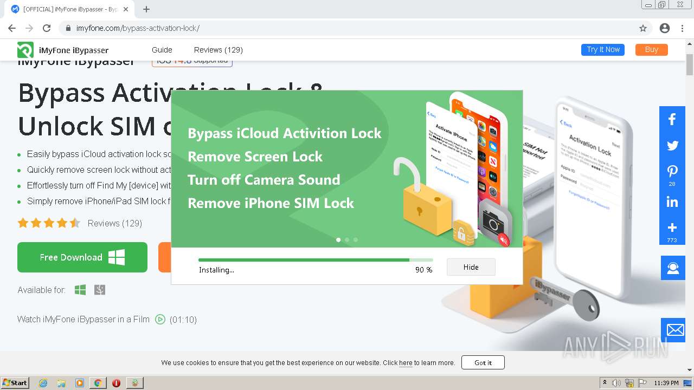Go forward to the next page

point(29,28)
